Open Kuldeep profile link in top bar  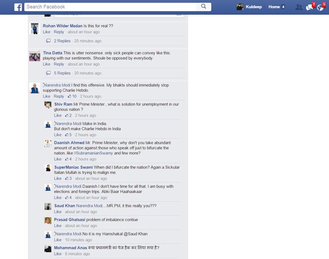pyautogui.click(x=254, y=7)
